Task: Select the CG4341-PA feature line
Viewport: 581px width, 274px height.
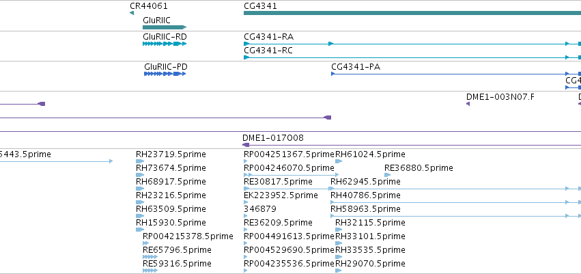Action: point(456,74)
